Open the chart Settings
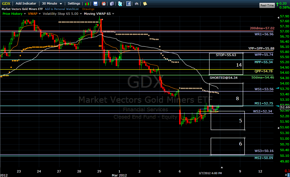 coord(74,3)
